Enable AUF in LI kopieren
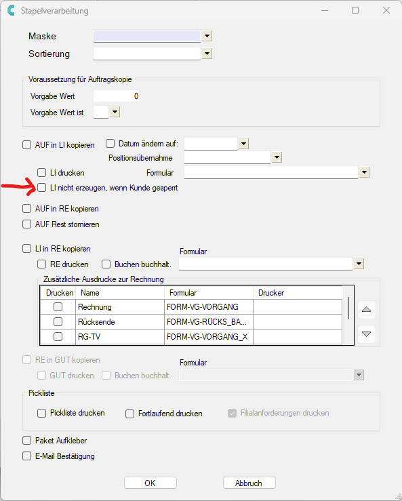Viewport: 402px width, 501px height. tap(27, 145)
